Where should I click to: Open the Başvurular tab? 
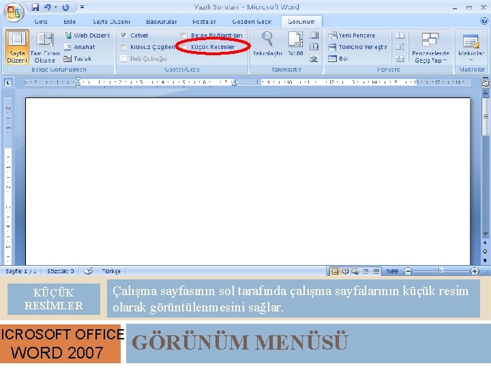point(161,22)
